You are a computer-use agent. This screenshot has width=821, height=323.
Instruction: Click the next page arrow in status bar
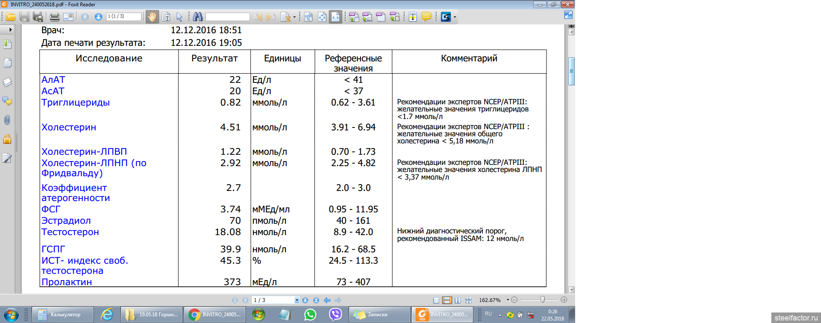(x=305, y=300)
